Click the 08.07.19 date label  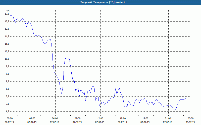coord(190,122)
